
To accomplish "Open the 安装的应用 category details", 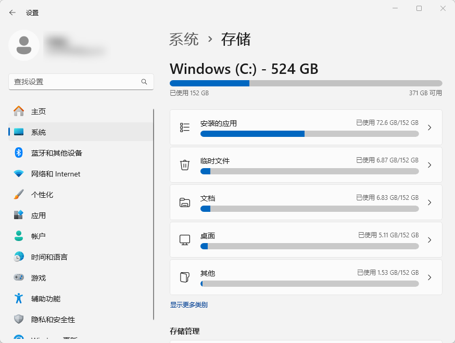I will pyautogui.click(x=306, y=127).
